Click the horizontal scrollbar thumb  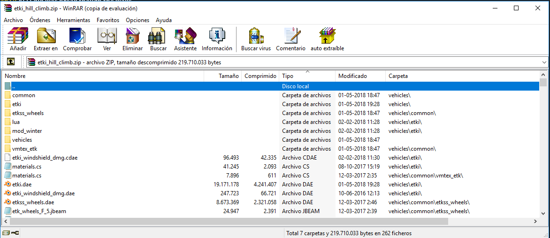tap(229, 222)
